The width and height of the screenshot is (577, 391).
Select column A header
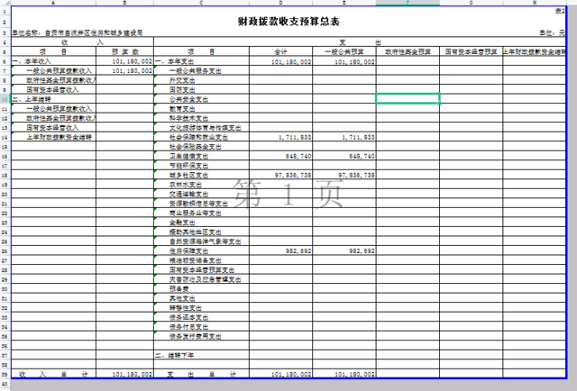point(54,5)
